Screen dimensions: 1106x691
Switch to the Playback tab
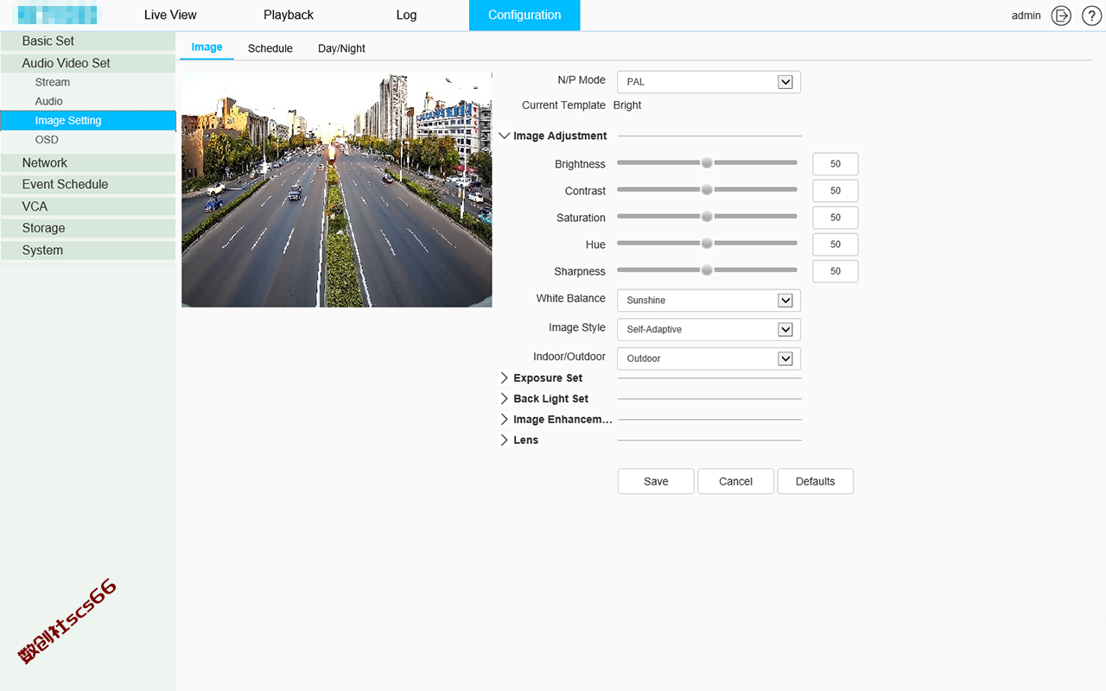pyautogui.click(x=289, y=15)
